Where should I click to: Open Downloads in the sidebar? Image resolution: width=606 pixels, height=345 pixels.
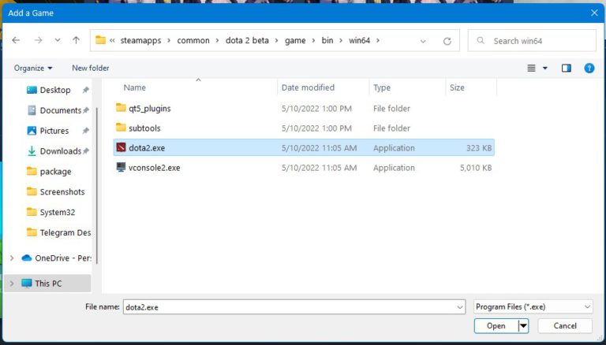61,151
